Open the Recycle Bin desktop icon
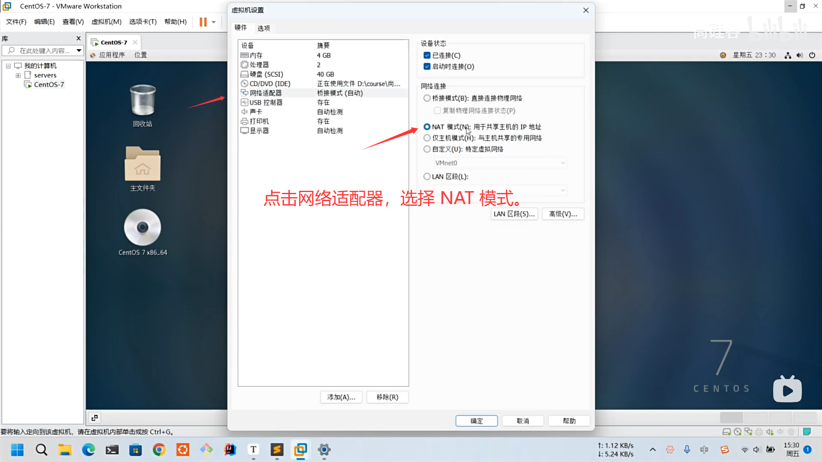 tap(143, 101)
